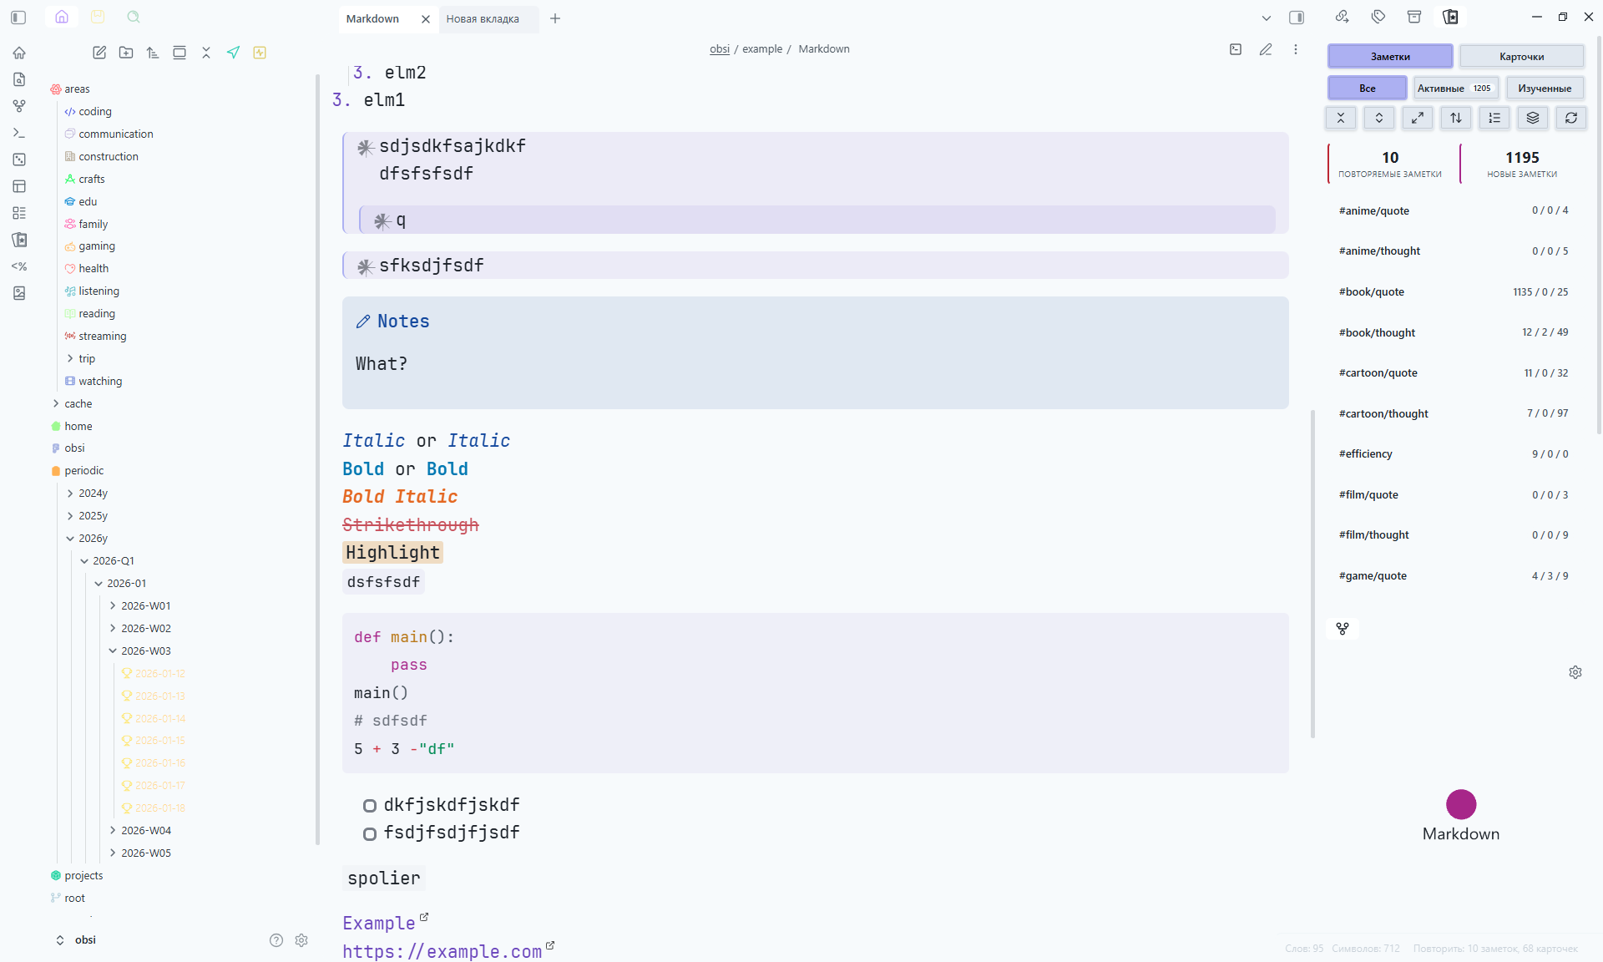
Task: Click the Templater <% ribbon icon
Action: (19, 266)
